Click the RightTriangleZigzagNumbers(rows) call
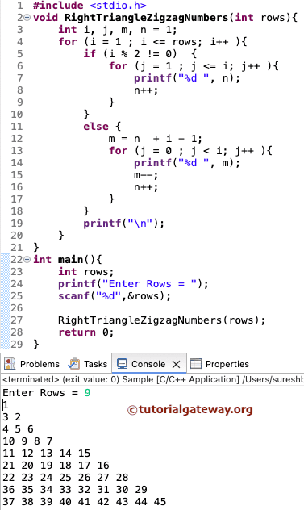 point(162,320)
